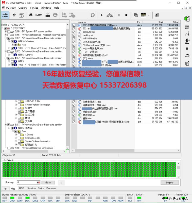The height and width of the screenshot is (203, 192).
Task: Click the RAW recovery toolbar button
Action: point(39,15)
